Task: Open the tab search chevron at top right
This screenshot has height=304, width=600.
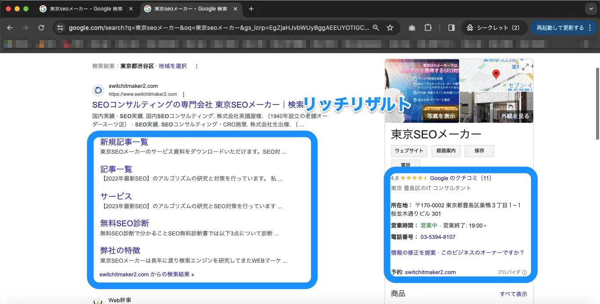Action: coord(590,9)
